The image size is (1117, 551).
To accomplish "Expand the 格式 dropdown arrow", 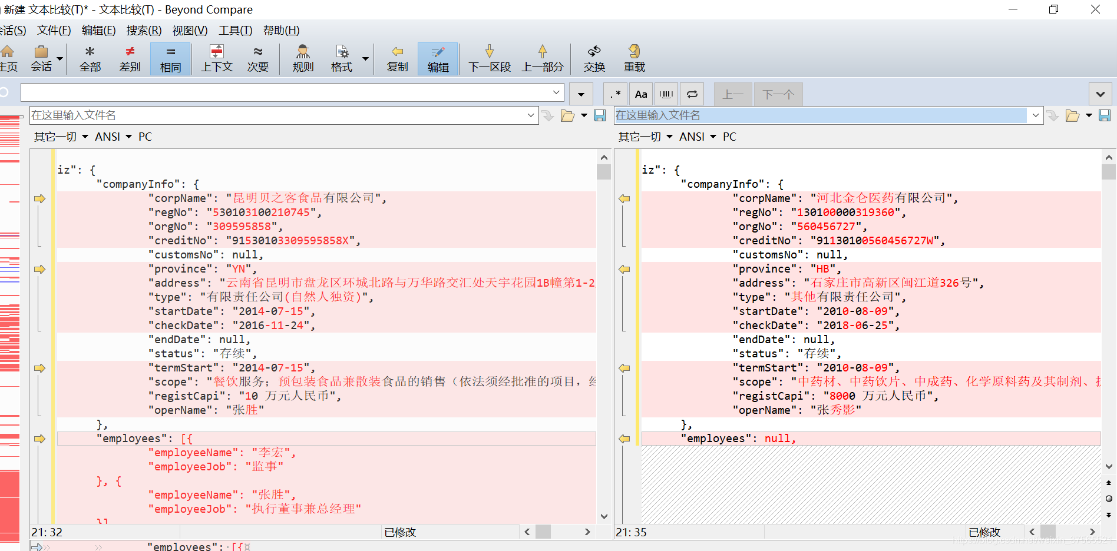I will 365,59.
